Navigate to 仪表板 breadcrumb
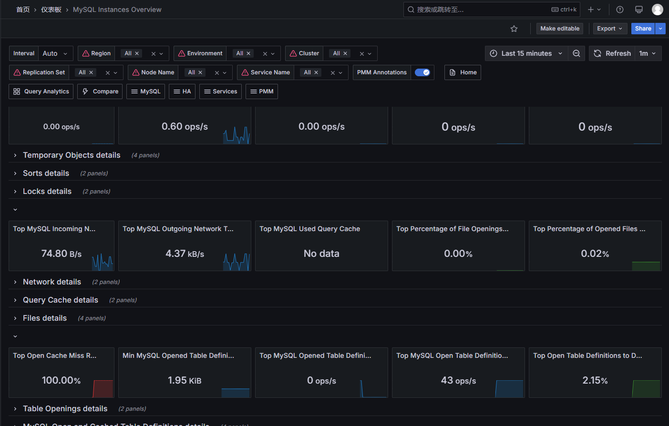 tap(51, 10)
